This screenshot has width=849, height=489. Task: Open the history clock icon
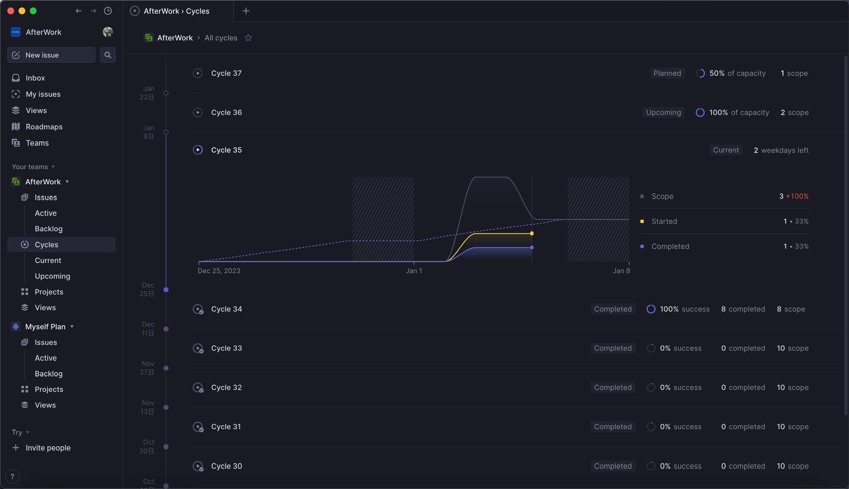tap(108, 11)
